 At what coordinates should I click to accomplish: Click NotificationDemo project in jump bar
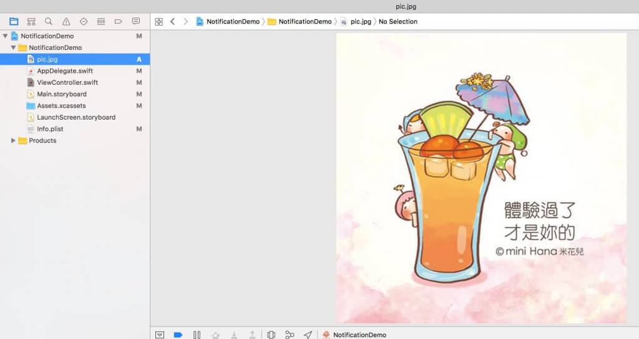228,22
